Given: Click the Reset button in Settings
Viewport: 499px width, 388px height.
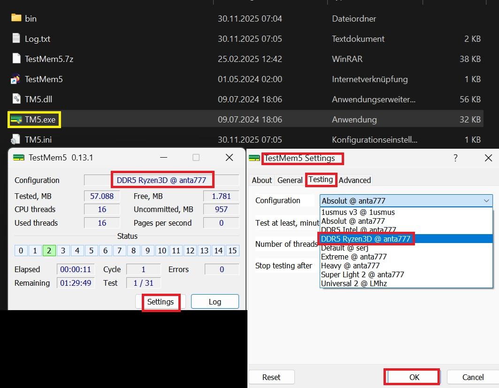Looking at the screenshot, I should point(271,377).
